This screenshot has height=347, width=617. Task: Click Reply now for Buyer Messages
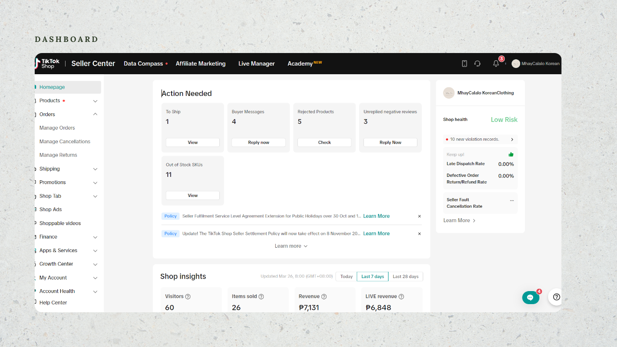(x=258, y=143)
